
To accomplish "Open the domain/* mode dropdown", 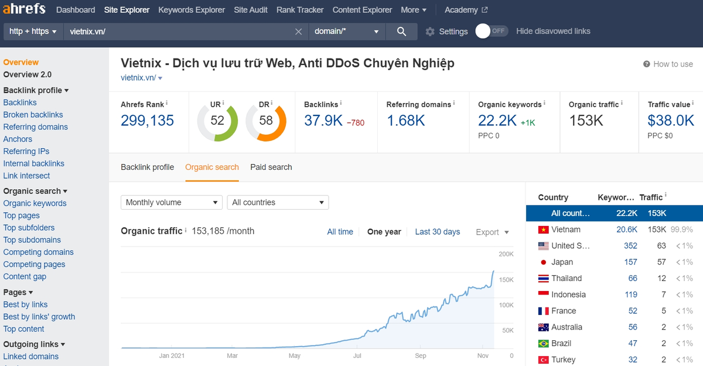I will pos(347,32).
